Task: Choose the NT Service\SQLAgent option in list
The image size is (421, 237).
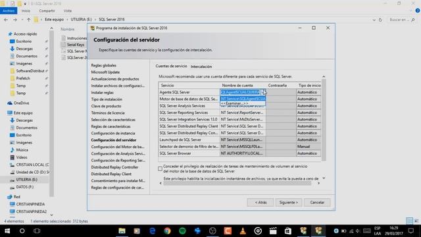Action: tap(243, 99)
